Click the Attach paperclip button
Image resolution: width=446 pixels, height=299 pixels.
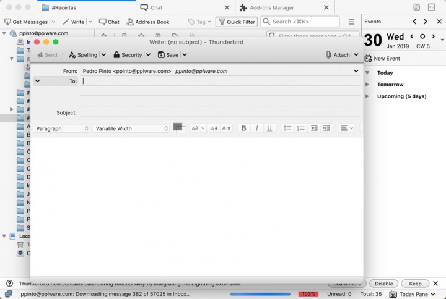pyautogui.click(x=338, y=54)
